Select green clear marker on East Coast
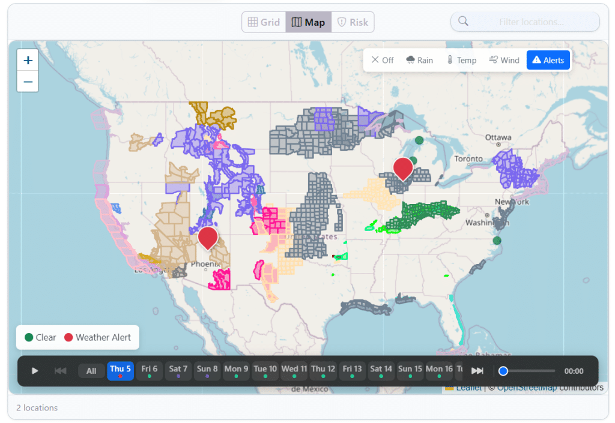 [497, 241]
